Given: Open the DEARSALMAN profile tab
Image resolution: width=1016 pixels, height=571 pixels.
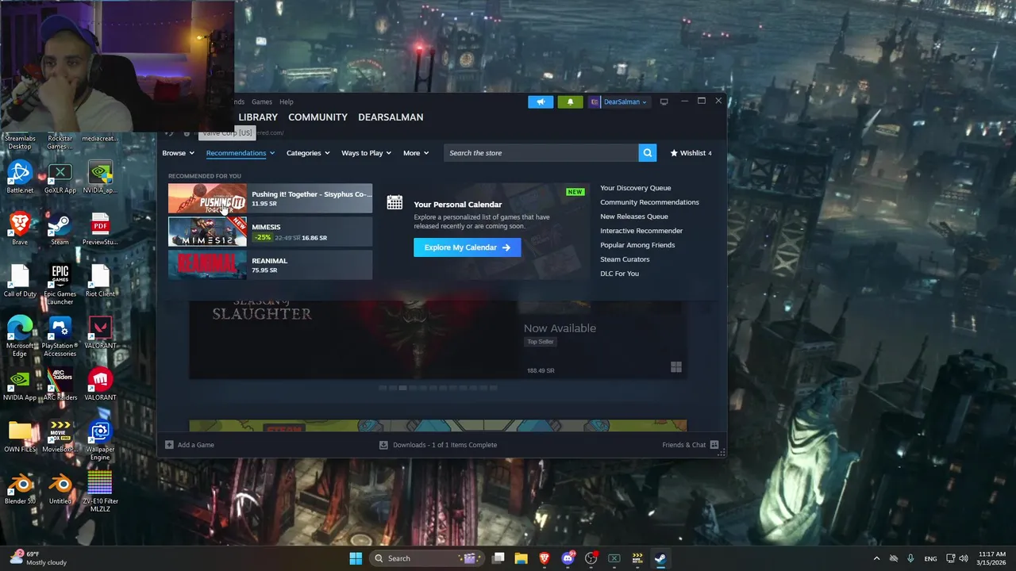Looking at the screenshot, I should pyautogui.click(x=391, y=117).
